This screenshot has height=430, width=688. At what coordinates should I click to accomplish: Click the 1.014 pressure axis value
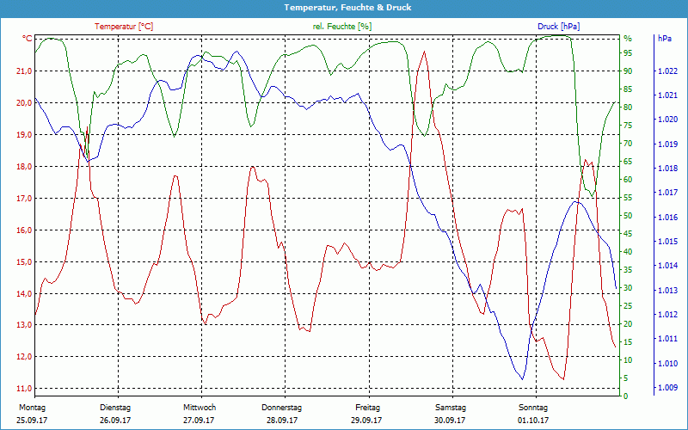pos(668,266)
